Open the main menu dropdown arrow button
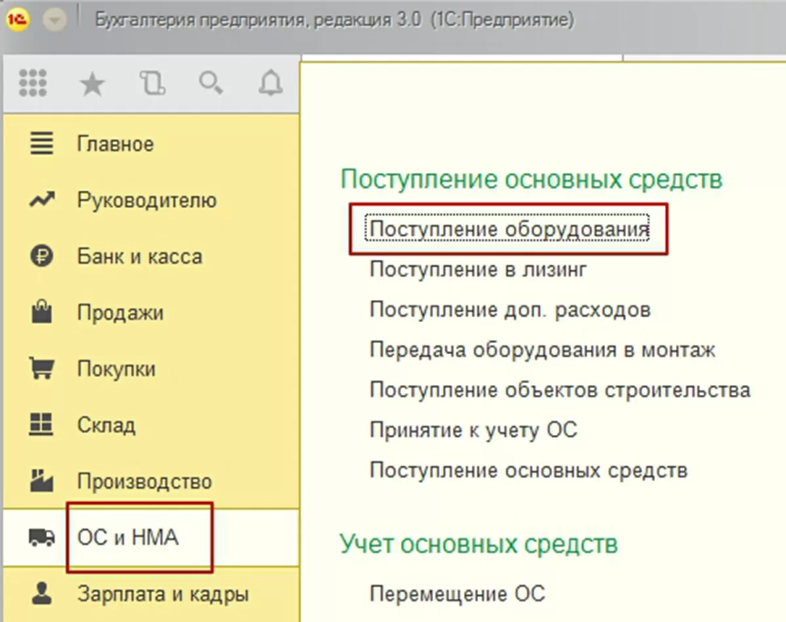The width and height of the screenshot is (786, 622). (x=55, y=21)
